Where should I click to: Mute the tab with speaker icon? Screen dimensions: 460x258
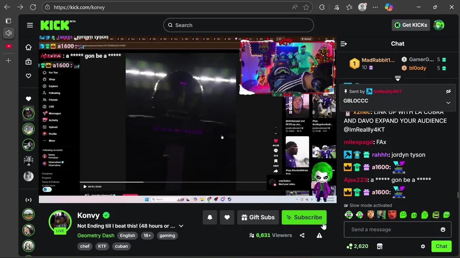(x=9, y=33)
